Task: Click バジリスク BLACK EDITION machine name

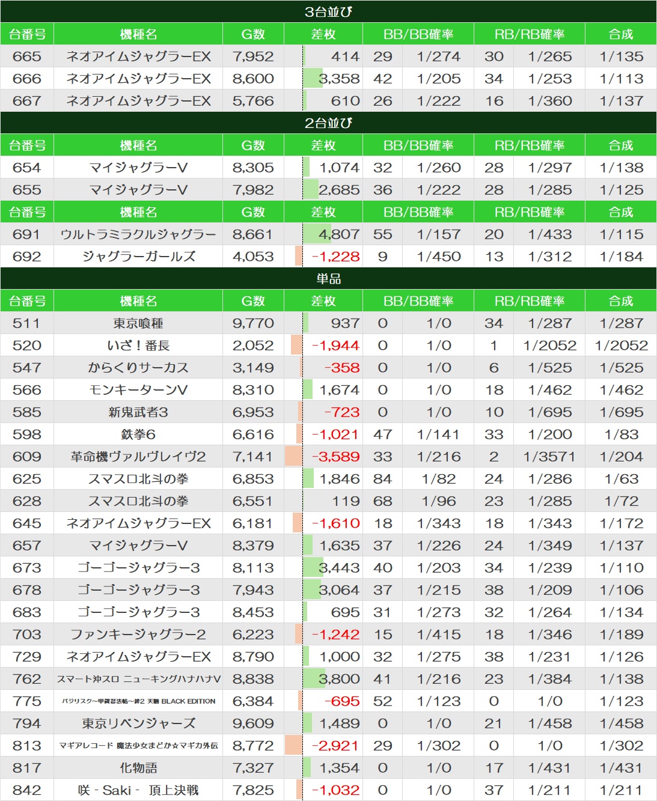Action: [x=138, y=701]
